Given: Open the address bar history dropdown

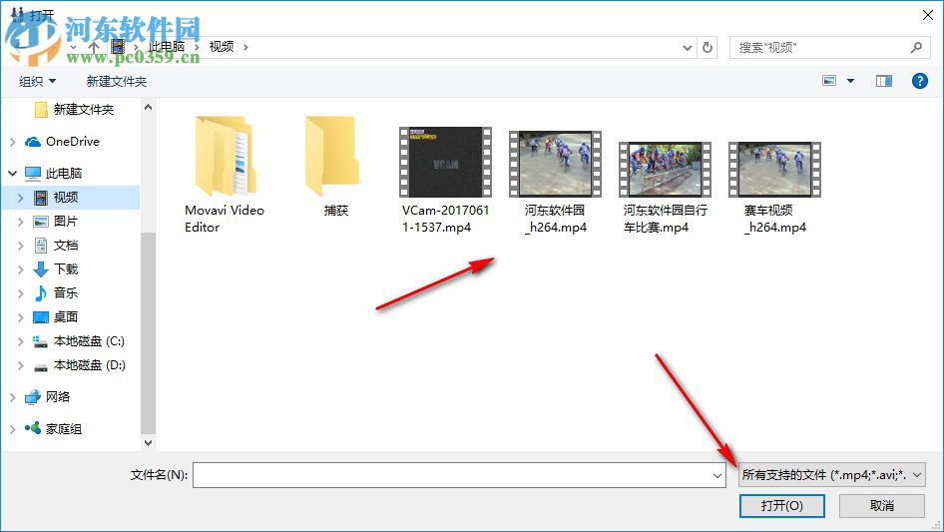Looking at the screenshot, I should pyautogui.click(x=687, y=48).
